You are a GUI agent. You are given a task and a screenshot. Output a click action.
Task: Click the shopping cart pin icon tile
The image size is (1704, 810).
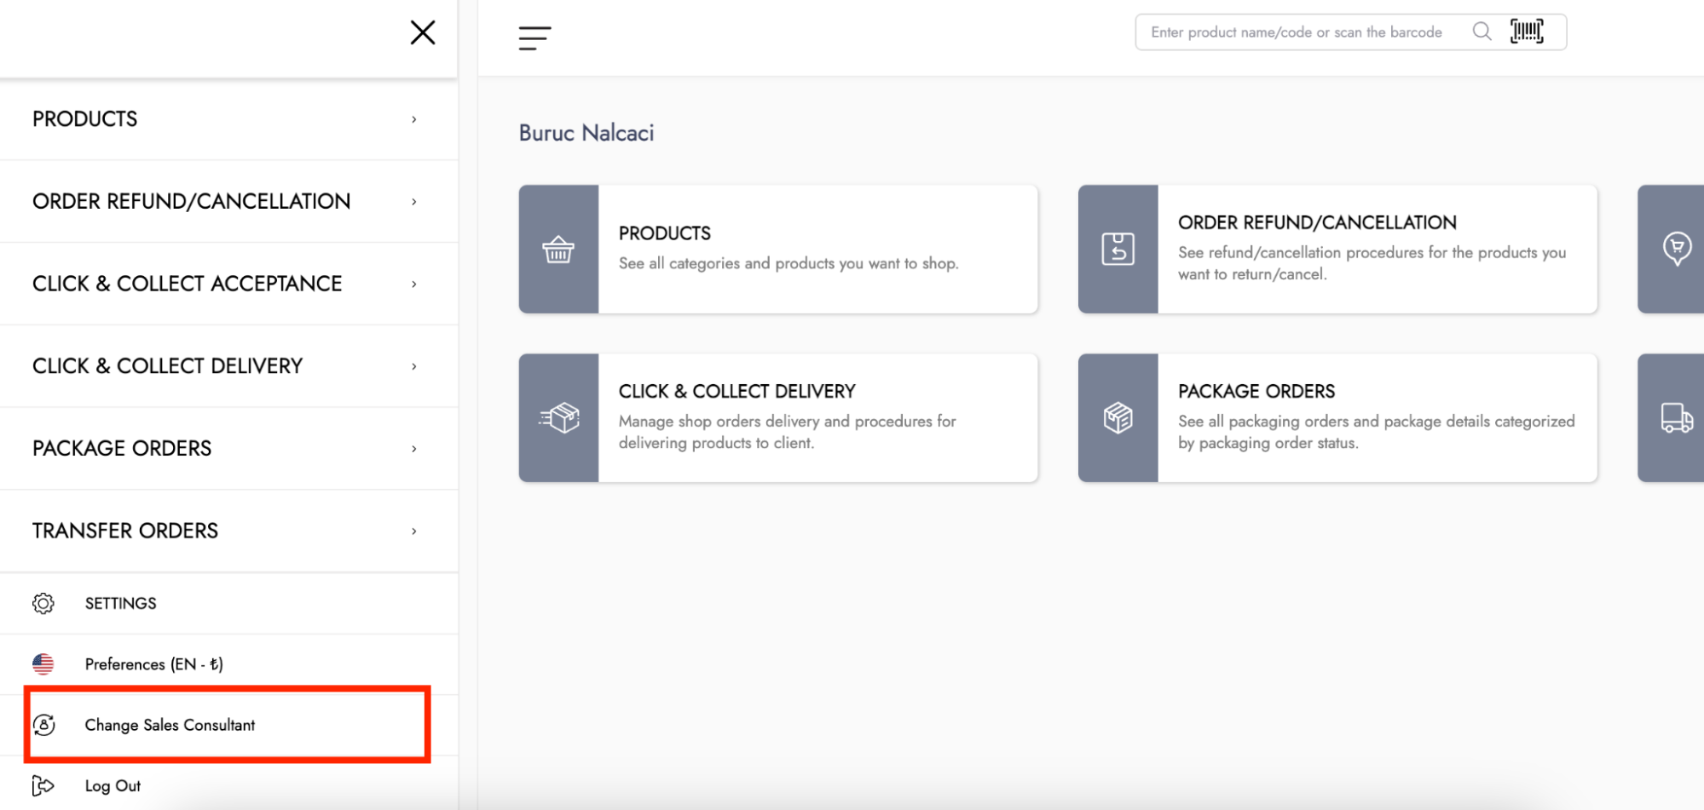click(1675, 250)
